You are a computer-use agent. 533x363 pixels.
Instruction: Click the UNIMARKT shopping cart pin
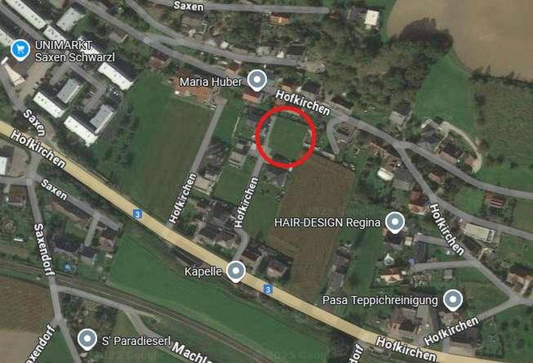pos(20,50)
